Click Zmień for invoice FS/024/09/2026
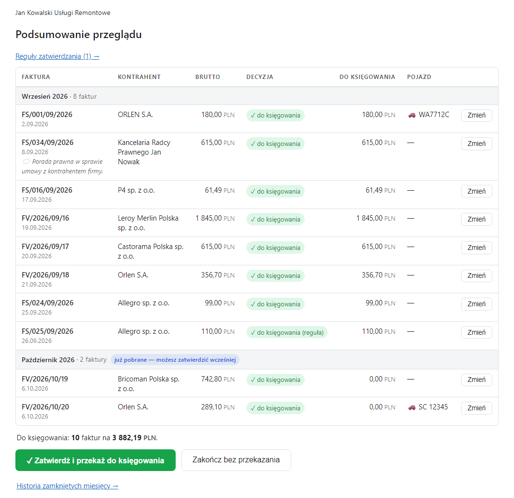 coord(476,304)
